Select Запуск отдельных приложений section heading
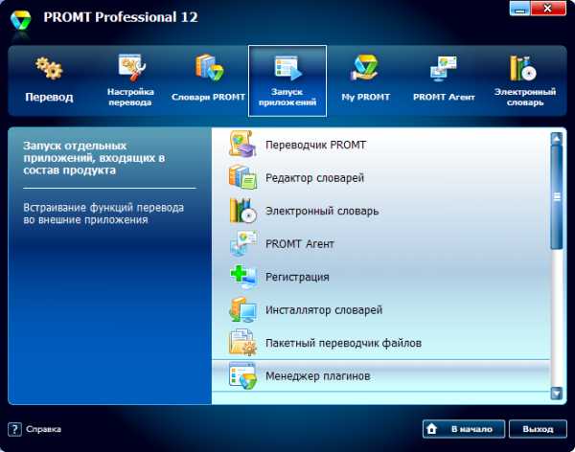Image resolution: width=575 pixels, height=452 pixels. (94, 158)
